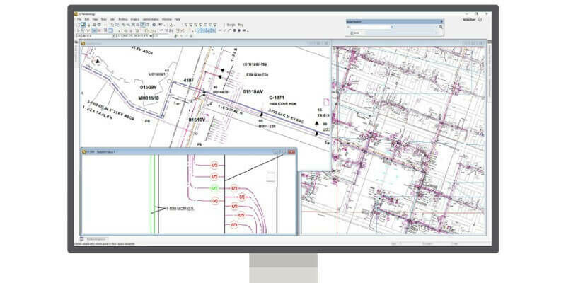566x283 pixels.
Task: Open the File menu
Action: click(79, 19)
